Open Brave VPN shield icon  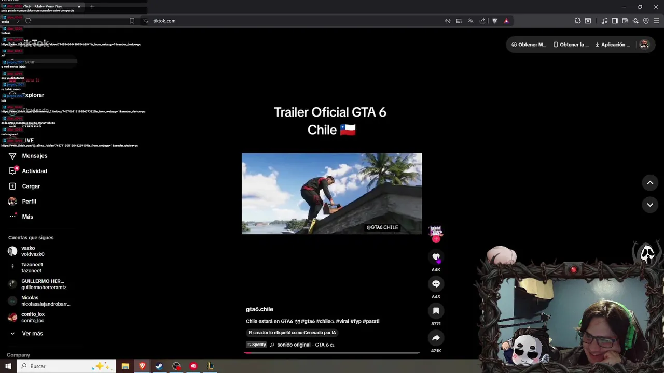pos(646,21)
